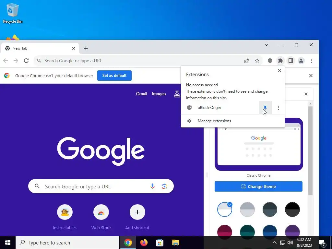Open the Recycle Bin desktop icon

[x=13, y=13]
